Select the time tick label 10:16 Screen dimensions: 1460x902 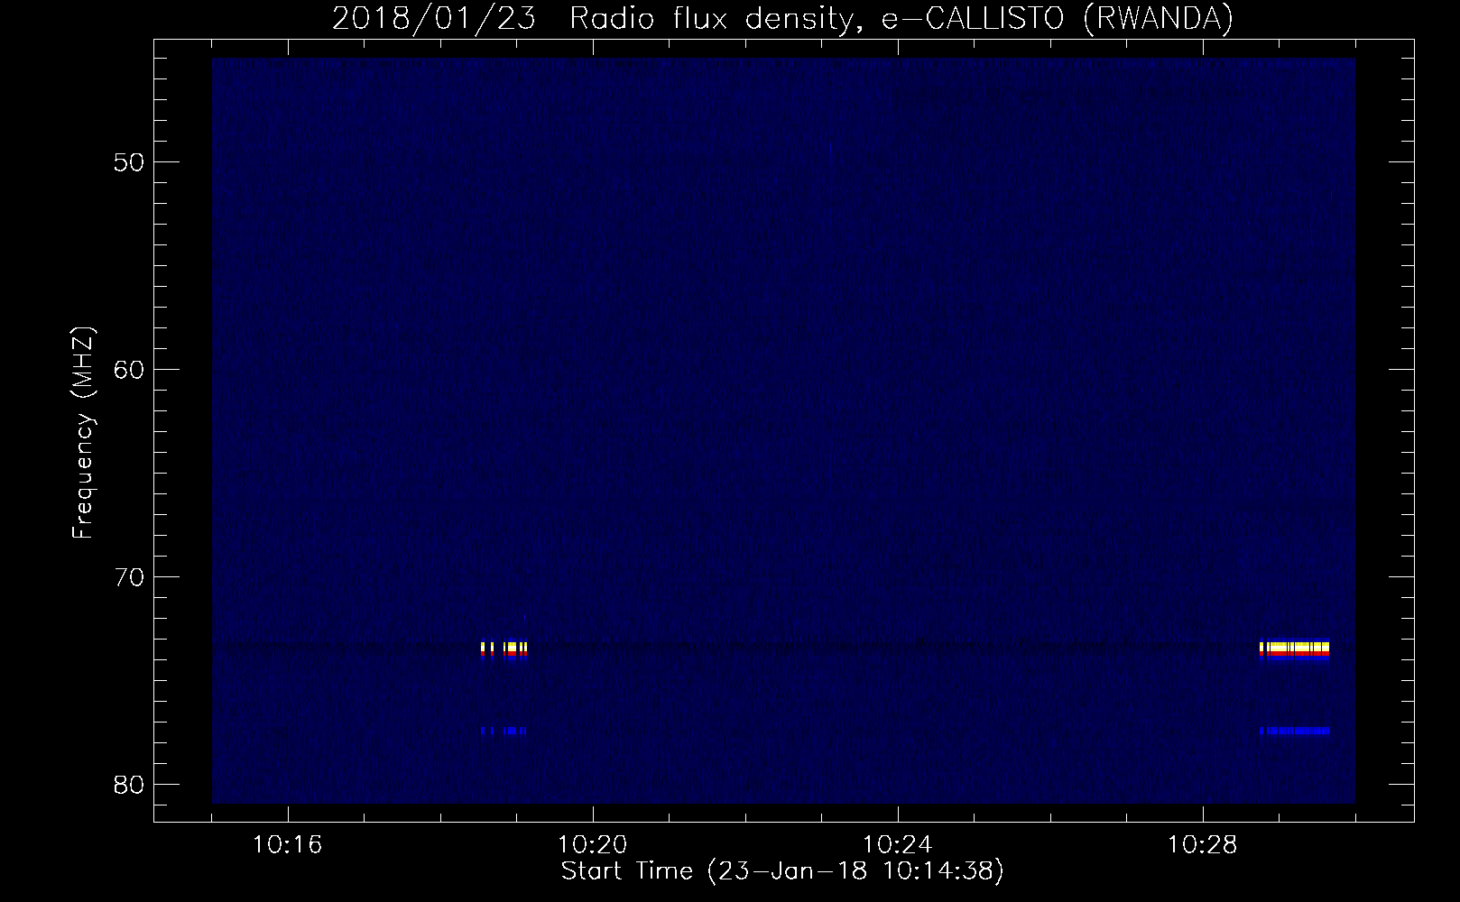pos(288,845)
